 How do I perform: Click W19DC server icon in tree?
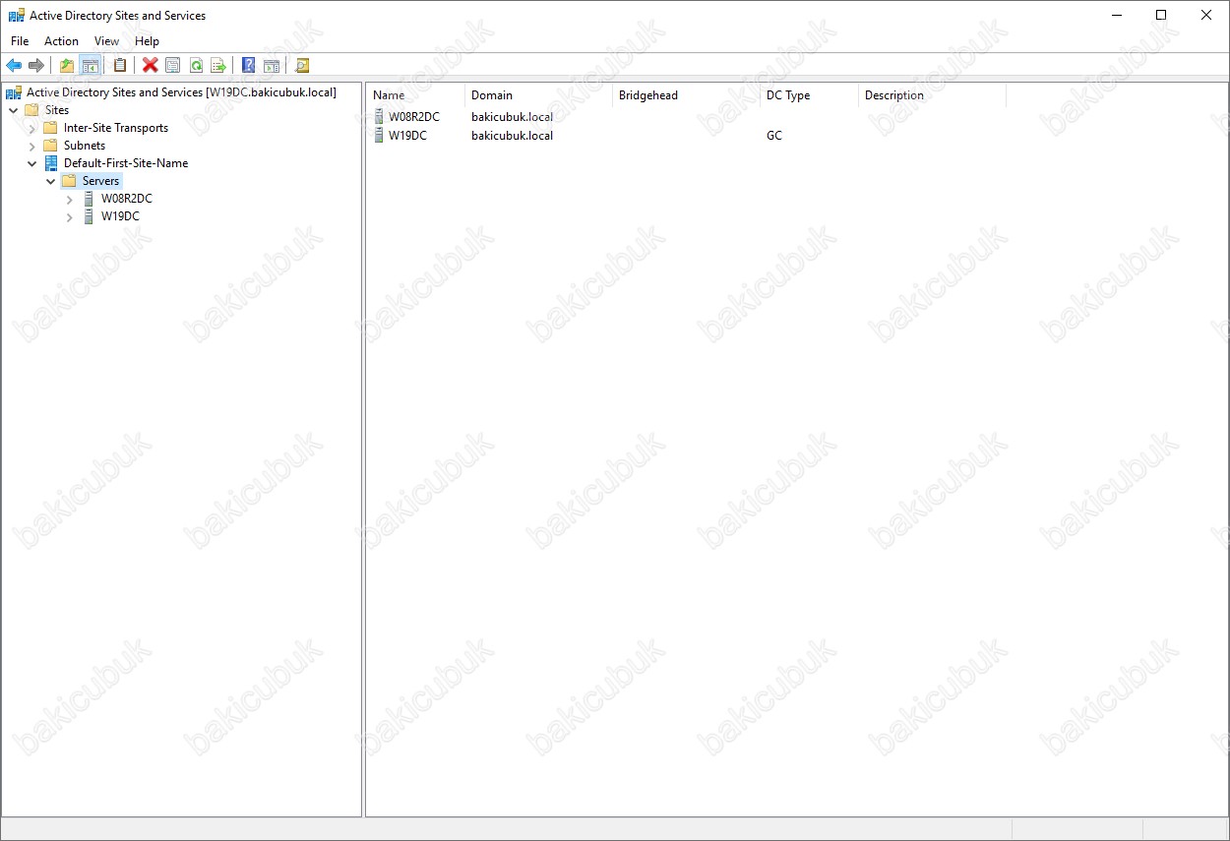point(89,216)
